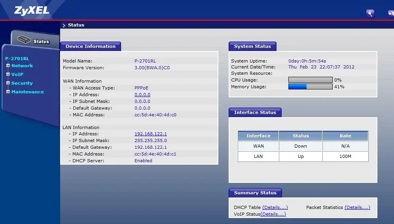Open the Security menu
The height and width of the screenshot is (224, 394).
click(x=22, y=83)
